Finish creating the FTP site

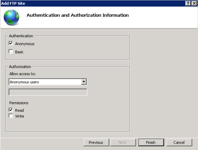point(151,142)
